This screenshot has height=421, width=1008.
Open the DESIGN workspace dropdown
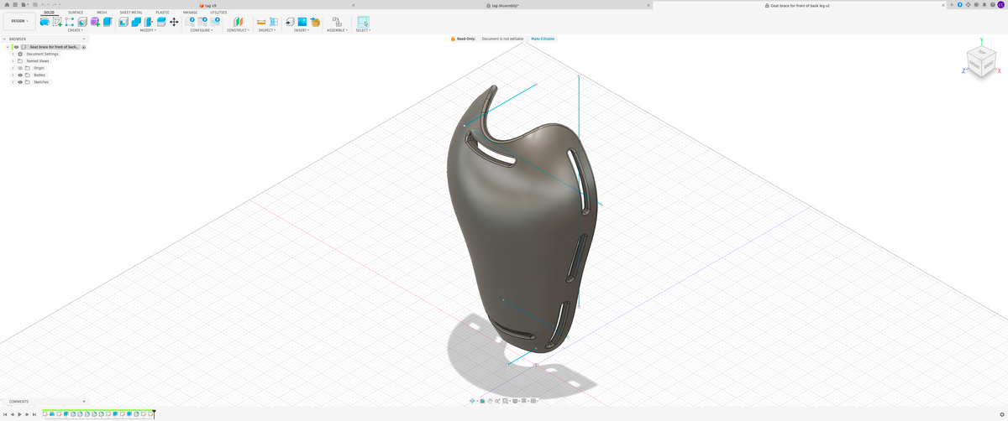(x=19, y=21)
